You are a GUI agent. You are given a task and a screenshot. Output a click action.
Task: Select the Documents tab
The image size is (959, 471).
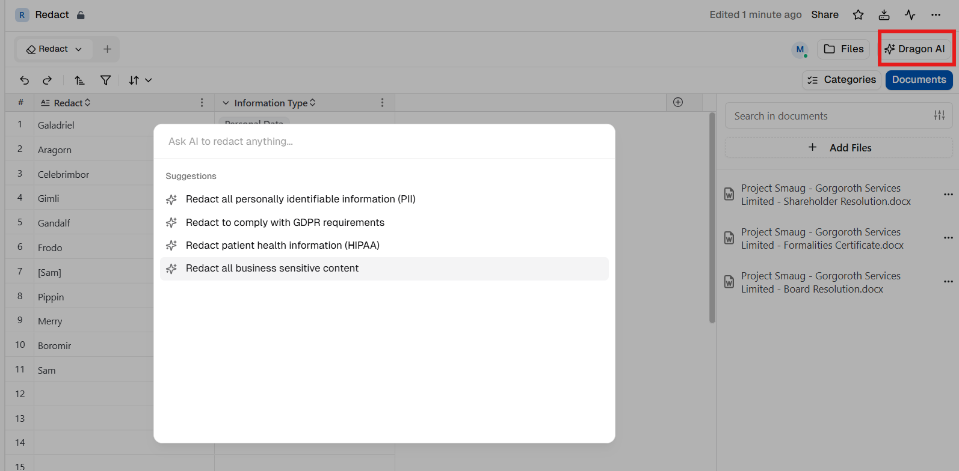coord(919,80)
